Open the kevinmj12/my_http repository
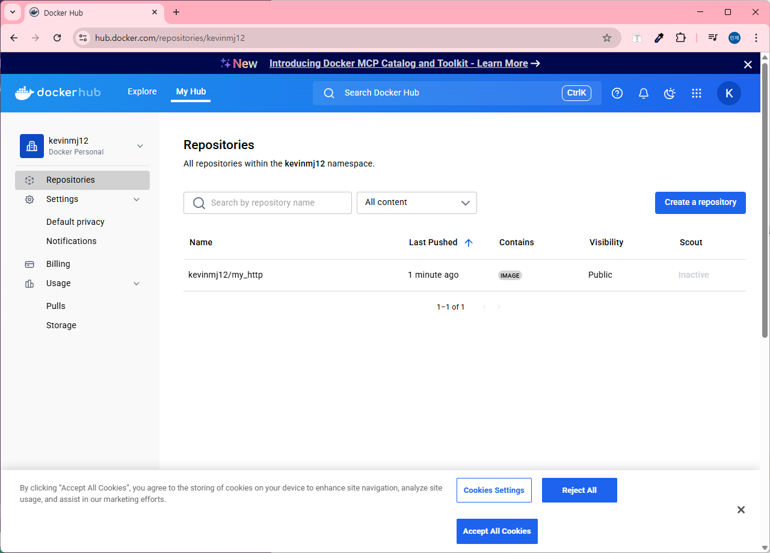 pyautogui.click(x=226, y=275)
